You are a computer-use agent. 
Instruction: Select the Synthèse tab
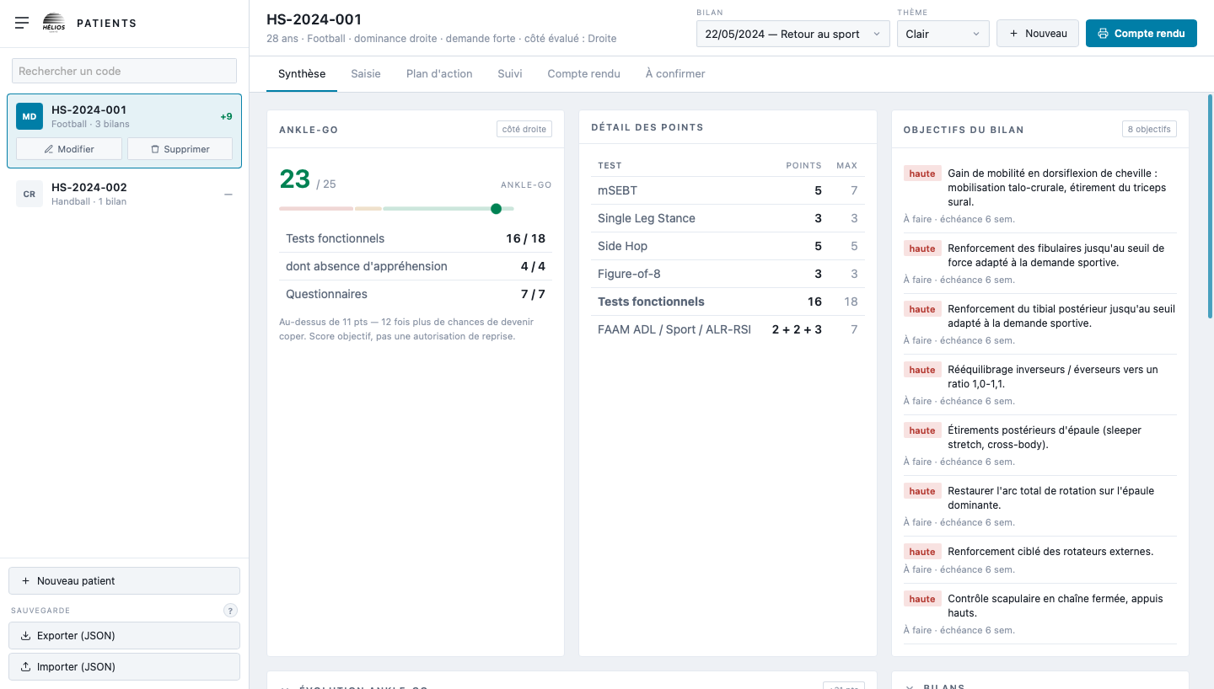point(302,74)
